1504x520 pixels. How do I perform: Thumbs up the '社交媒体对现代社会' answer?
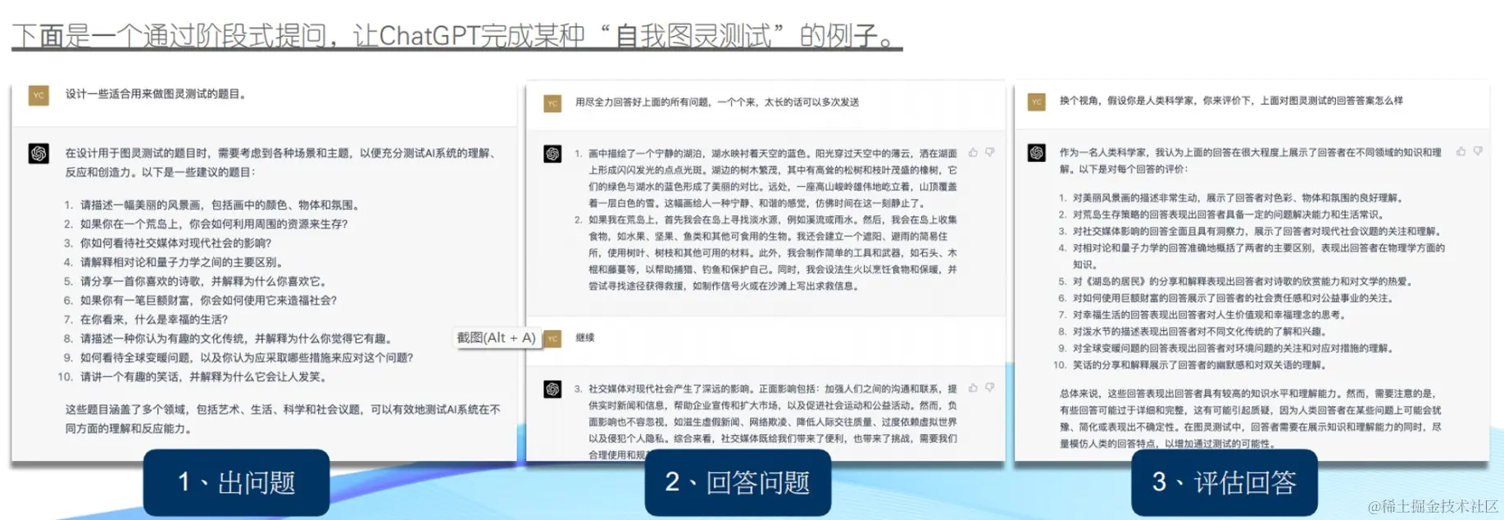(x=973, y=387)
